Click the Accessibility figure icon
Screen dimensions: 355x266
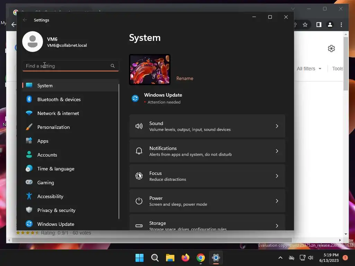pyautogui.click(x=29, y=196)
